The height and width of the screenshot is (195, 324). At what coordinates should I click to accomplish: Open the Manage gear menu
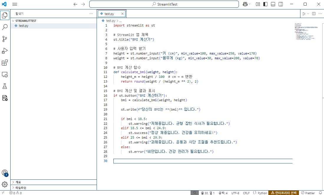pyautogui.click(x=5, y=184)
